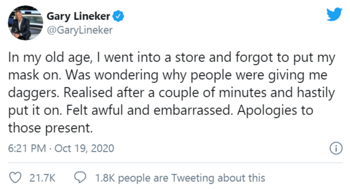The width and height of the screenshot is (350, 189).
Task: Click the phrase 'In my old age'
Action: coord(49,58)
